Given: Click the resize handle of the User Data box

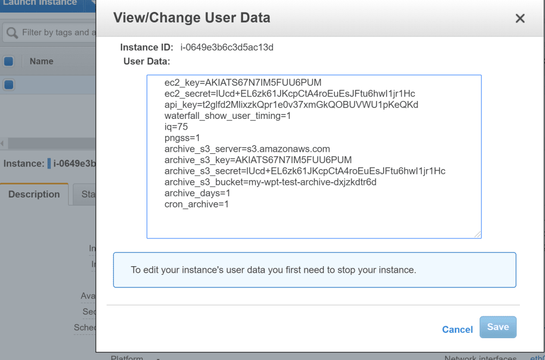Looking at the screenshot, I should pyautogui.click(x=479, y=235).
